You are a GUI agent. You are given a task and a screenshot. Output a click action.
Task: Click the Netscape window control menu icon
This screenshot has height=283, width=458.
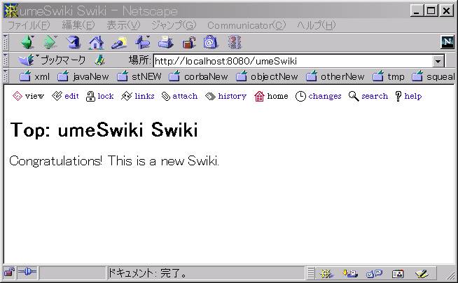[11, 11]
